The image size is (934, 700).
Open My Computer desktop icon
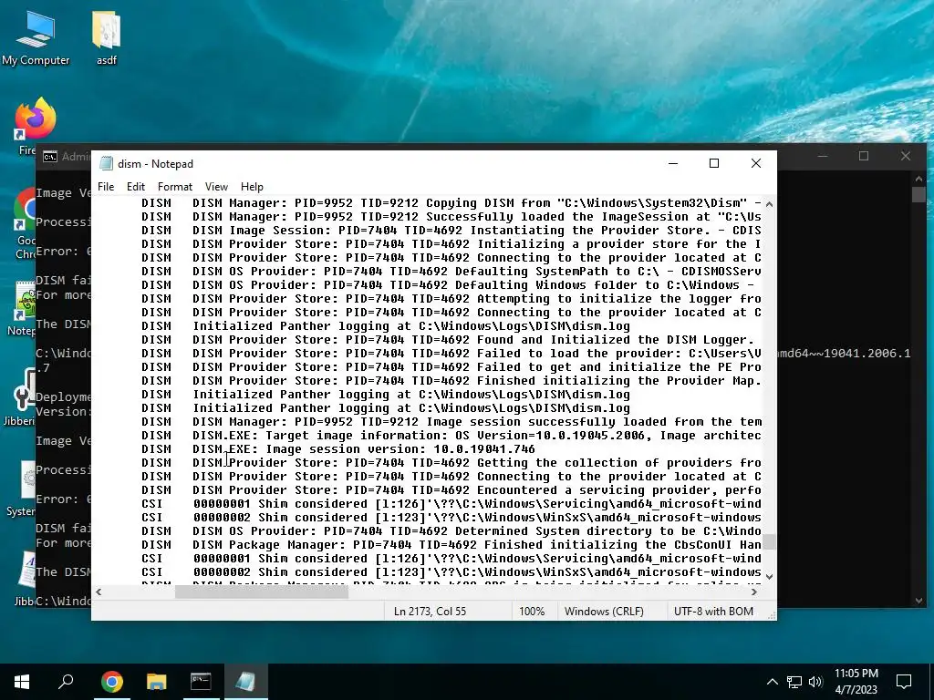coord(36,36)
